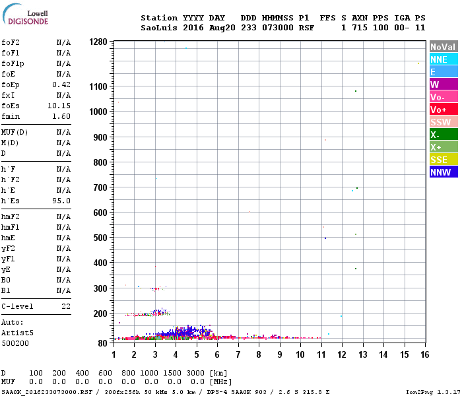The height and width of the screenshot is (396, 462).
Task: Click the SaoLuis station name in header
Action: (x=157, y=28)
